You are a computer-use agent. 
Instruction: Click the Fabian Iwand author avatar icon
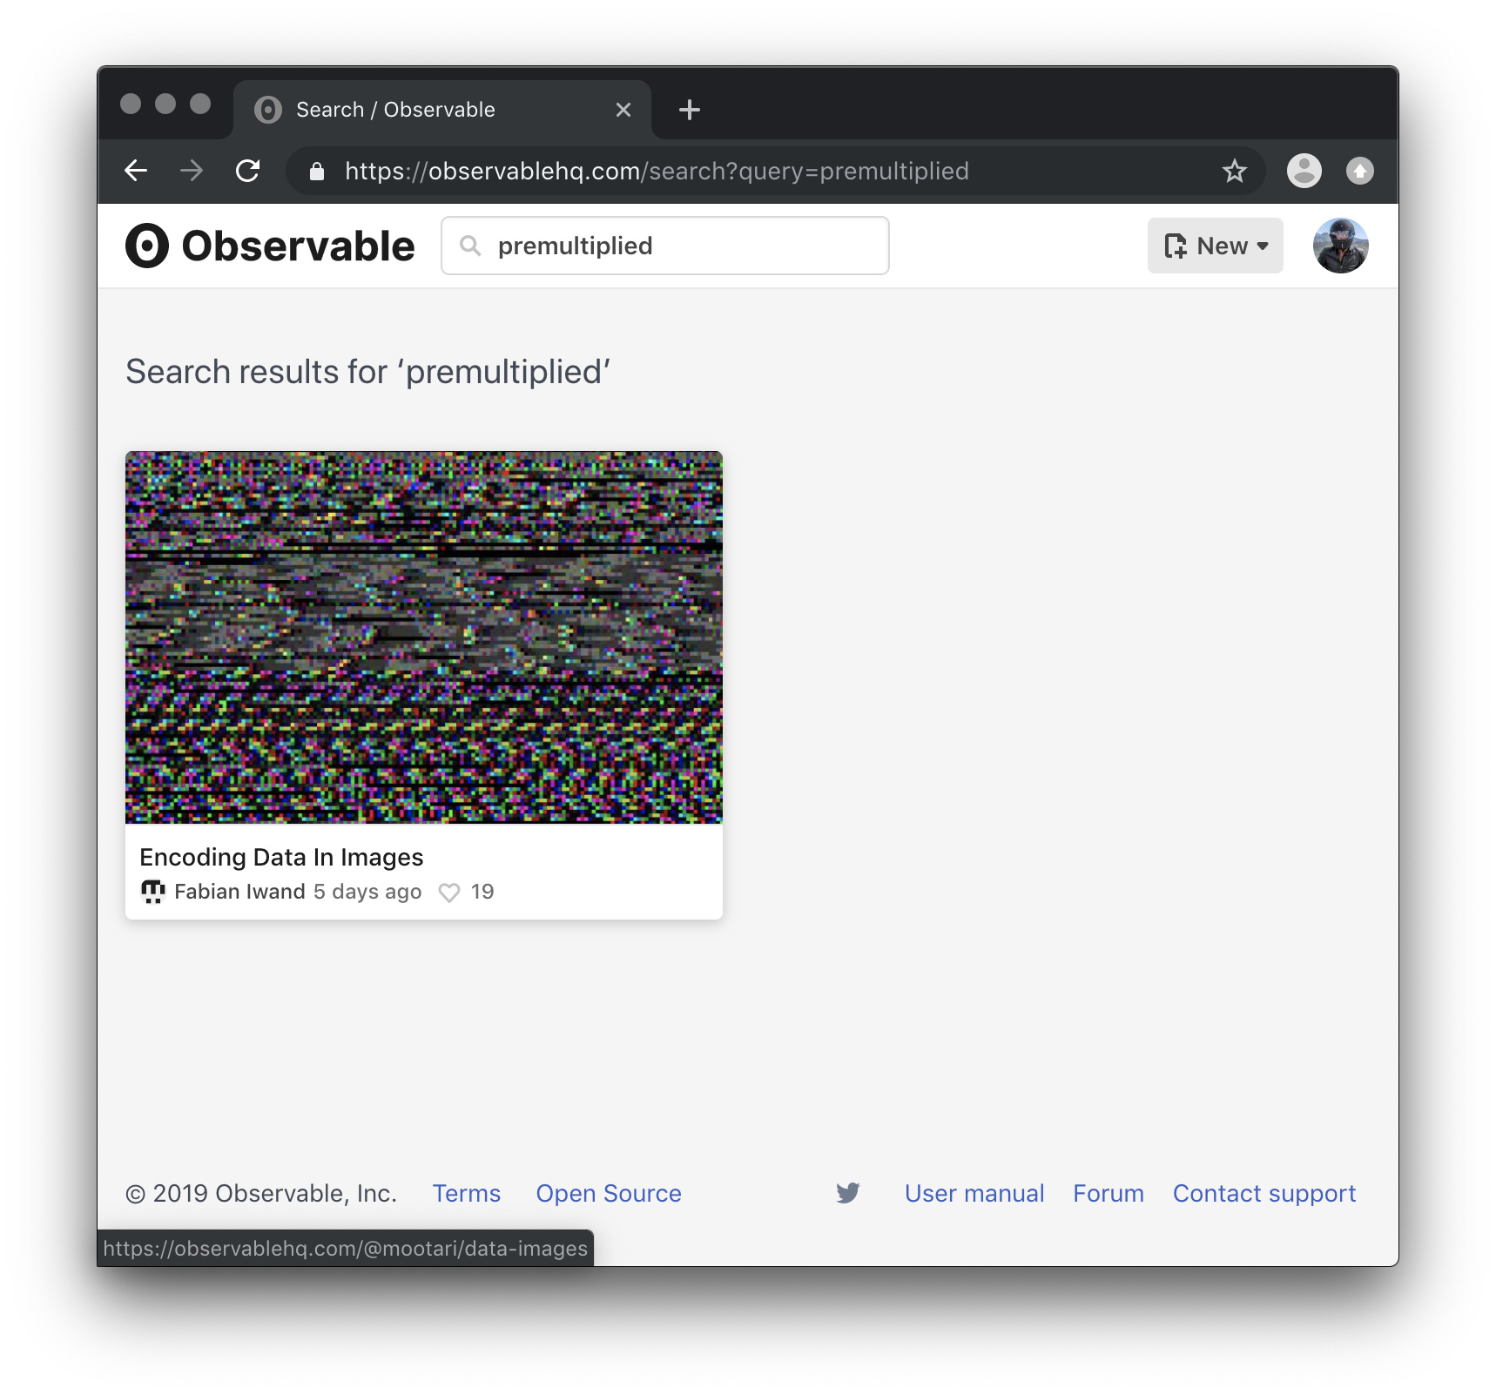[x=153, y=892]
